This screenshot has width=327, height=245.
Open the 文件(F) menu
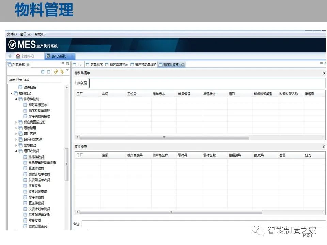(x=12, y=34)
